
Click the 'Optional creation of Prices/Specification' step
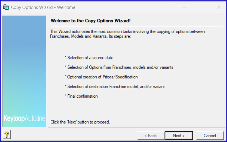101,77
